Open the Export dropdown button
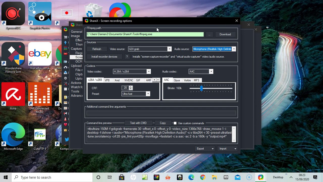 (x=205, y=149)
